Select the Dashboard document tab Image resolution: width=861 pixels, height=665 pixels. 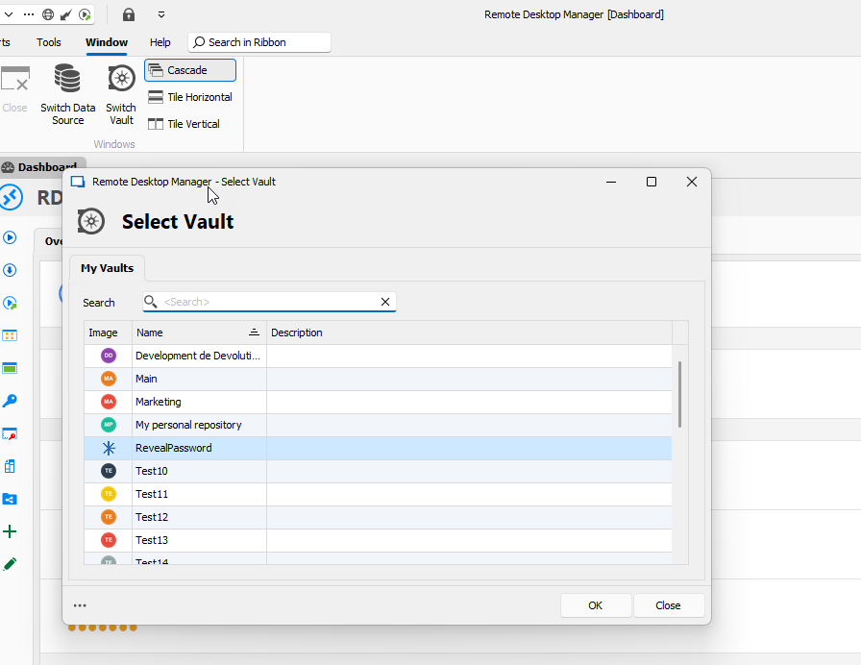point(41,167)
